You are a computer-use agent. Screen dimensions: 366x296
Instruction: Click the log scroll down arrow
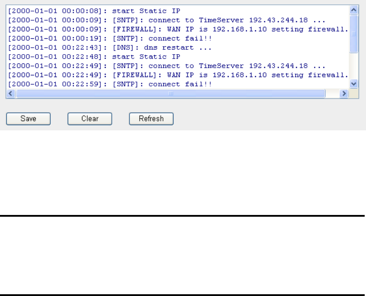coord(354,84)
